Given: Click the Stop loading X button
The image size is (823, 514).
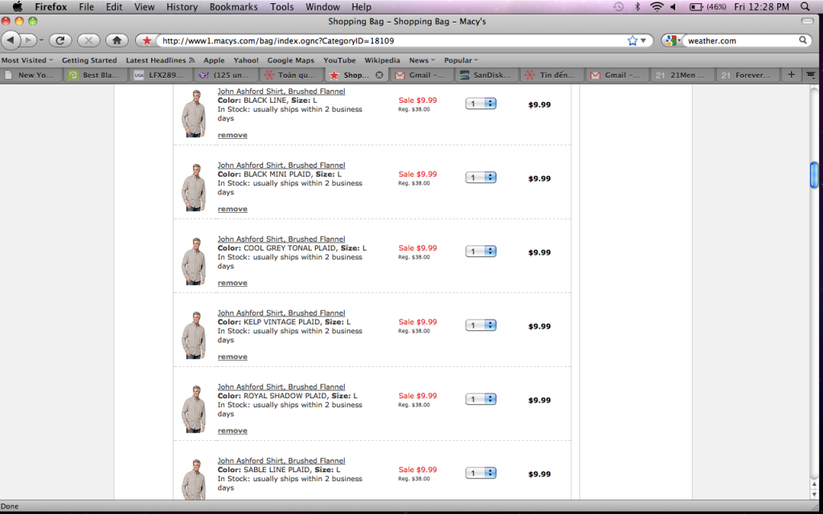Looking at the screenshot, I should tap(88, 40).
